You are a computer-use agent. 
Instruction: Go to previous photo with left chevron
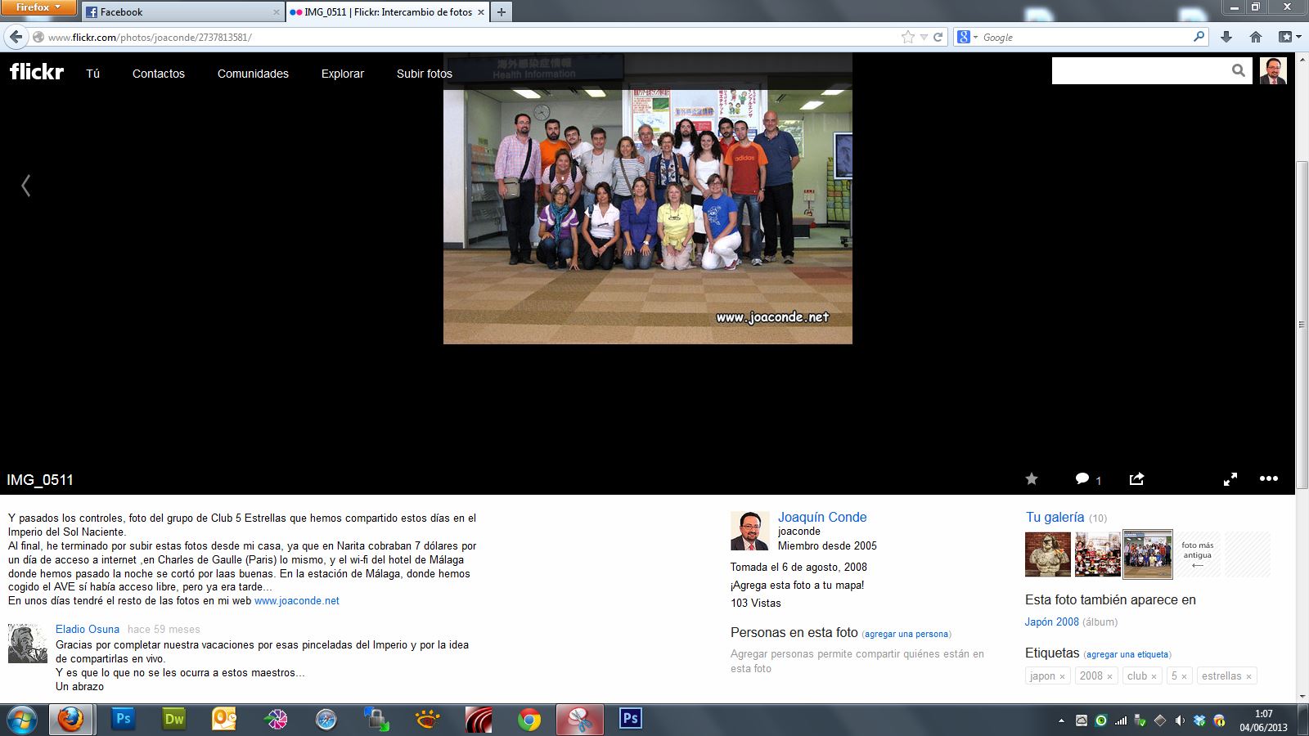click(x=25, y=186)
